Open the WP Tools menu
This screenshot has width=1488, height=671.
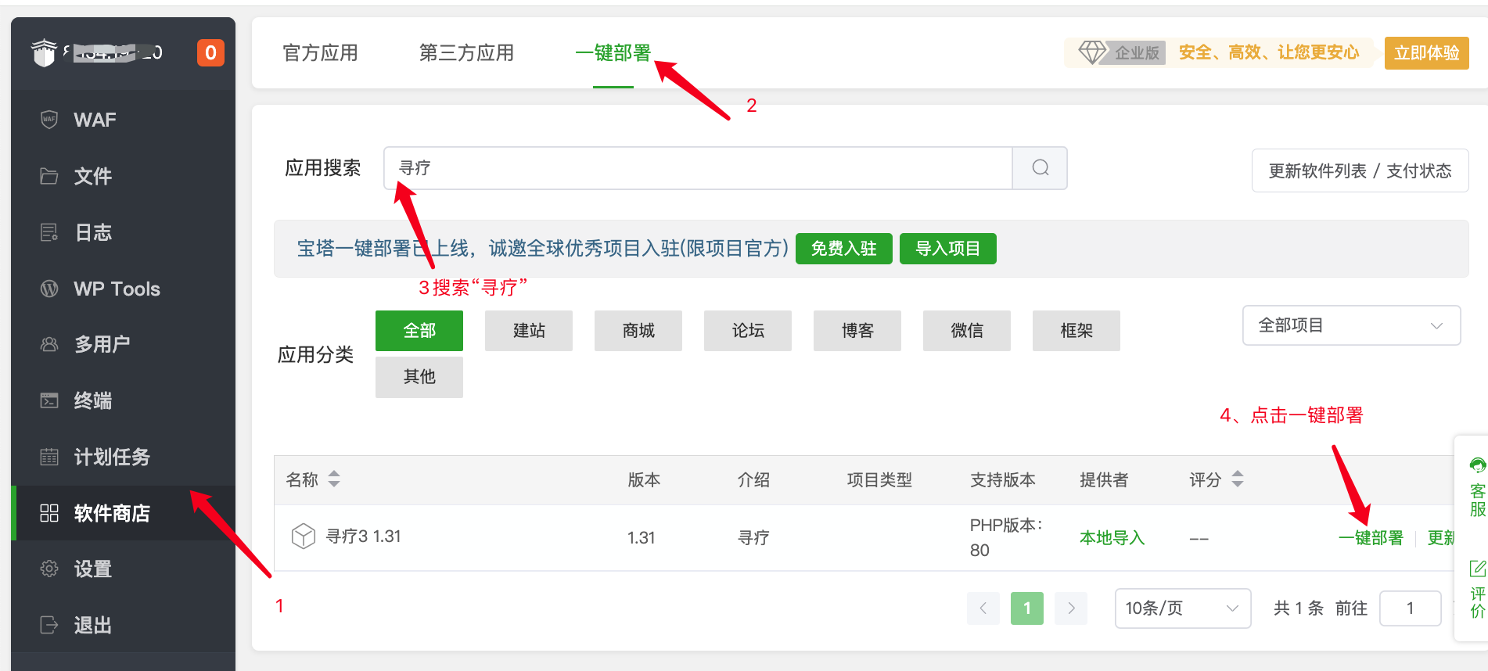[x=124, y=289]
